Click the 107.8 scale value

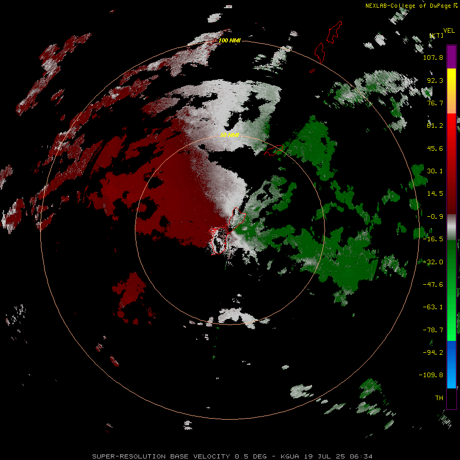[433, 57]
